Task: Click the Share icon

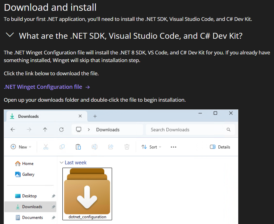Action: [111, 147]
